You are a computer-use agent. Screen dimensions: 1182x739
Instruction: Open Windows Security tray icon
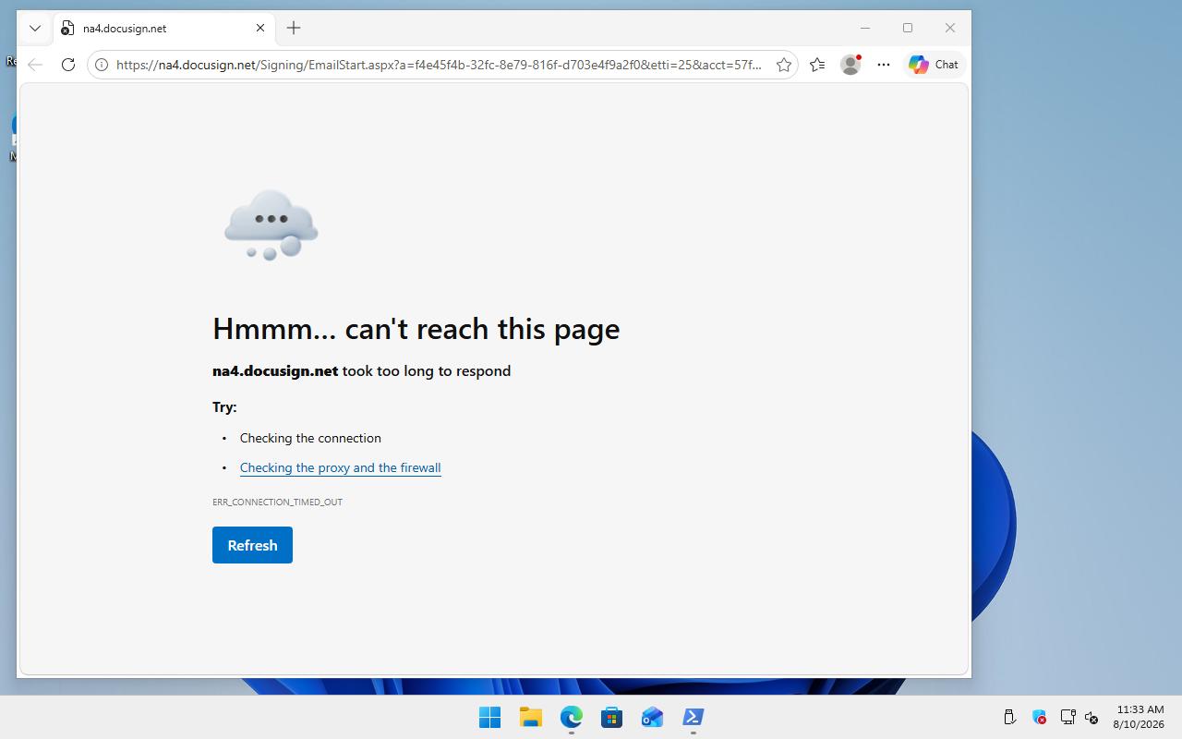(x=1039, y=717)
